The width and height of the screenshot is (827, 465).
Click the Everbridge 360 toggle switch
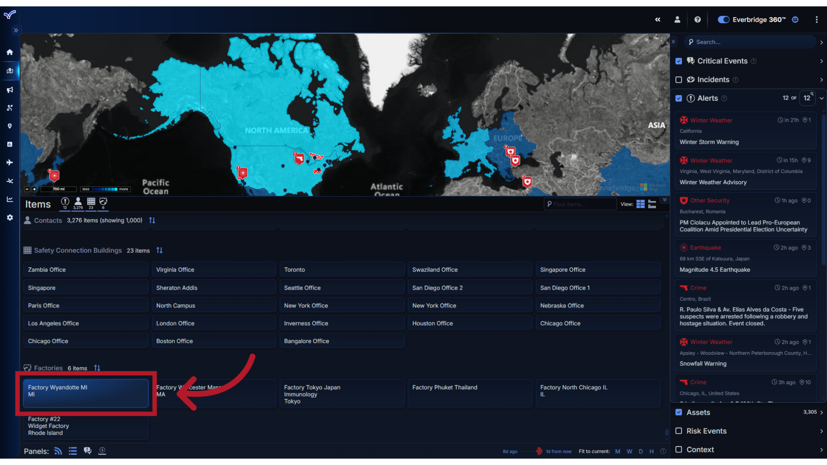[x=722, y=19]
